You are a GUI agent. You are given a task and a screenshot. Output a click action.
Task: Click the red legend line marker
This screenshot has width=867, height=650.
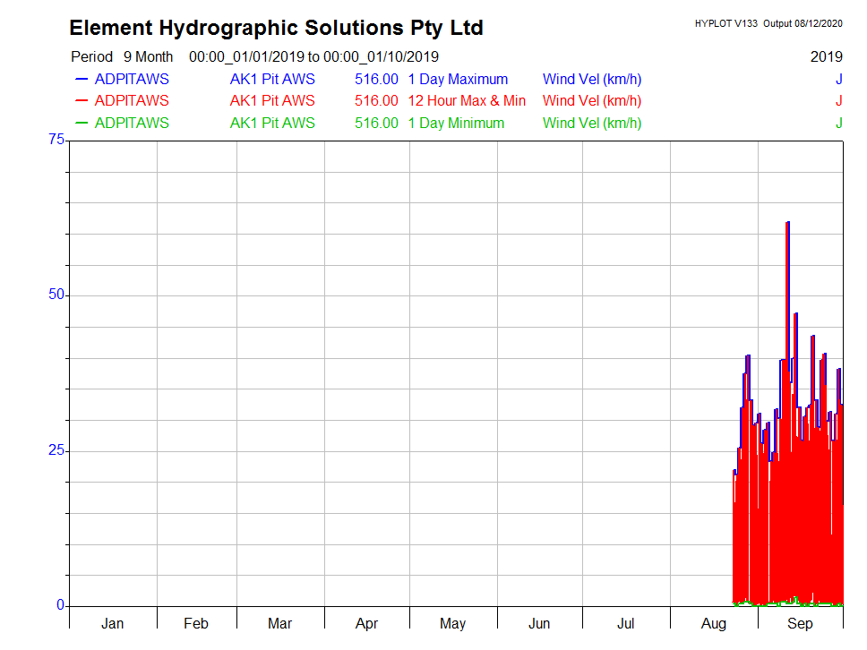point(81,101)
